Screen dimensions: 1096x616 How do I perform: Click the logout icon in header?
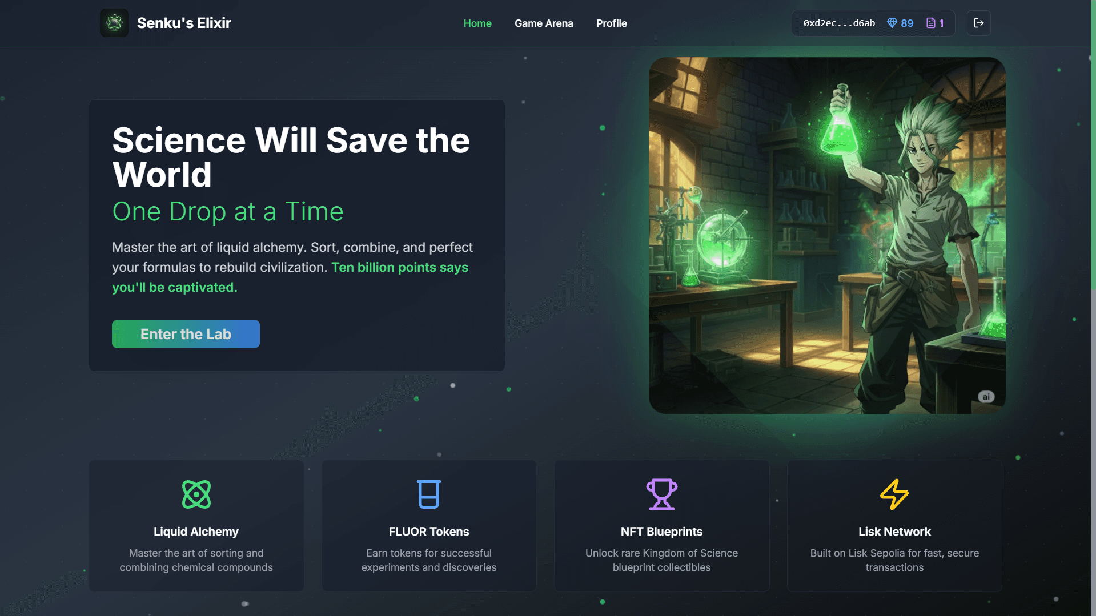tap(978, 23)
